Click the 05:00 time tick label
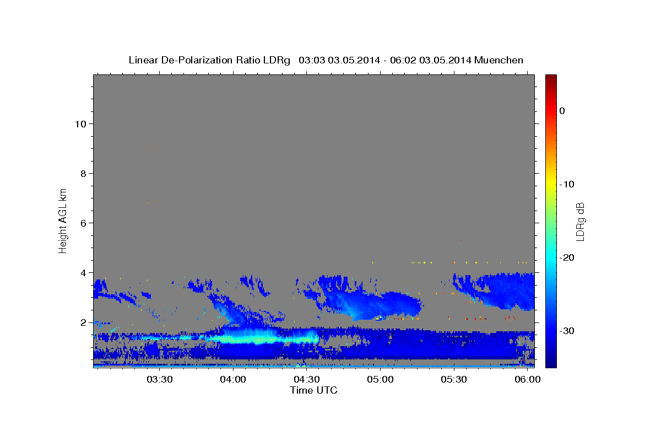Viewport: 661px width, 441px height. [380, 380]
